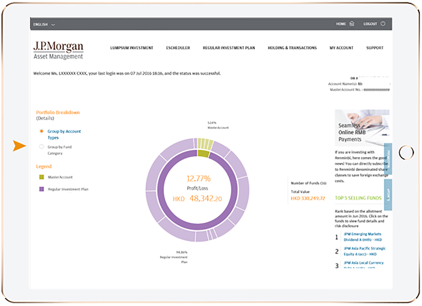Image resolution: width=422 pixels, height=306 pixels.
Task: Click the Logout power icon
Action: coord(383,23)
